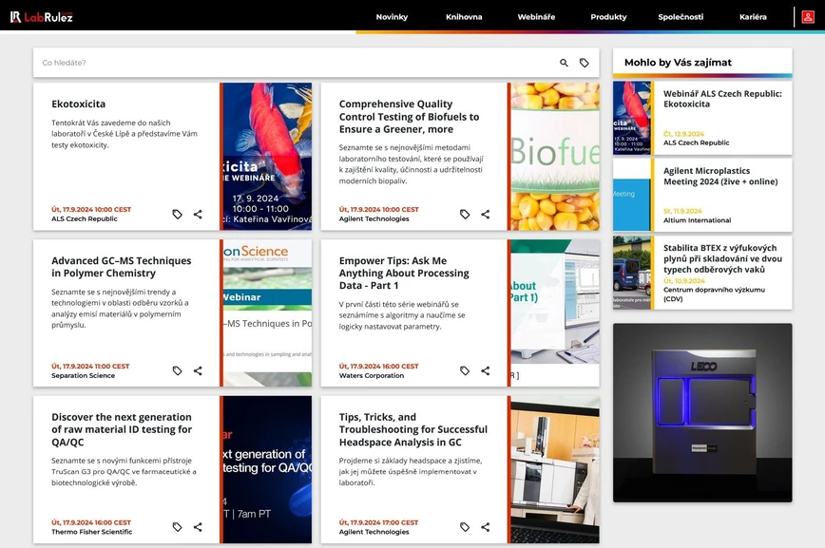Open the Novinky menu
This screenshot has width=825, height=548.
[392, 17]
